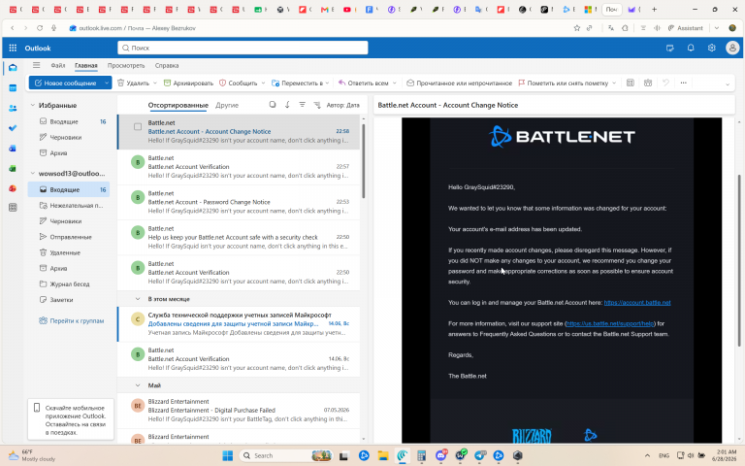Open Discord from taskbar
This screenshot has width=745, height=466.
pos(441,455)
